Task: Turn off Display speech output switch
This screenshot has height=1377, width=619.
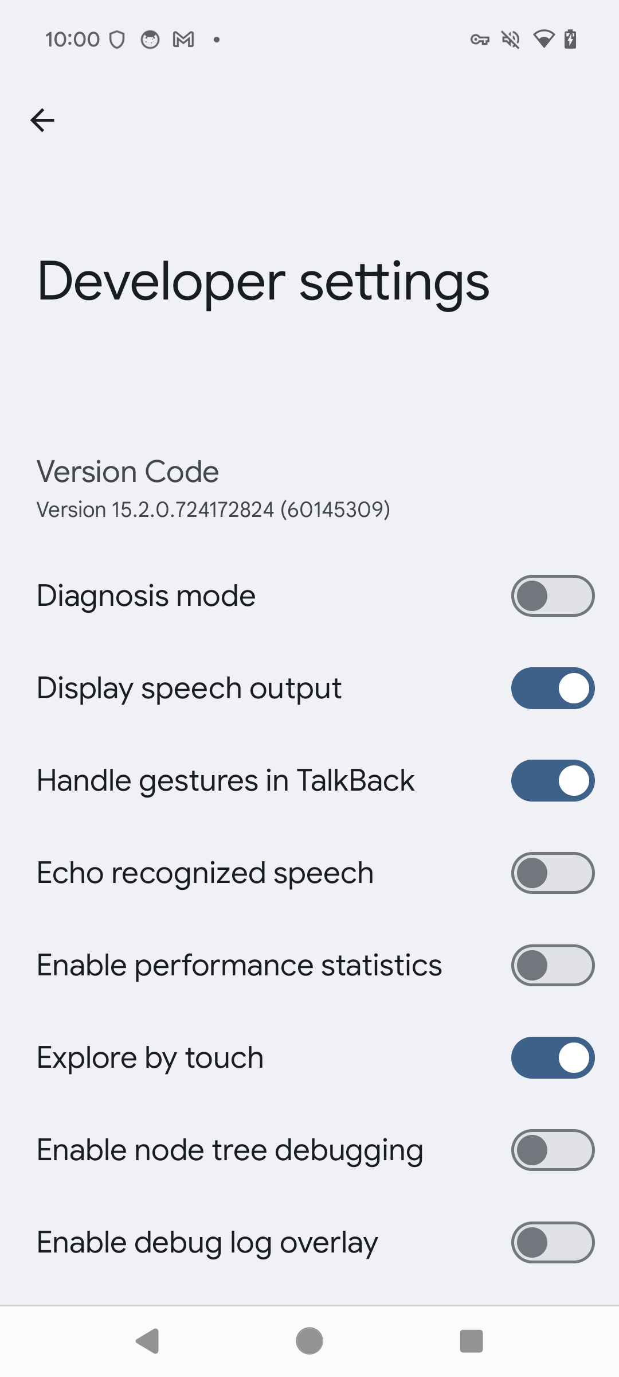Action: [553, 688]
